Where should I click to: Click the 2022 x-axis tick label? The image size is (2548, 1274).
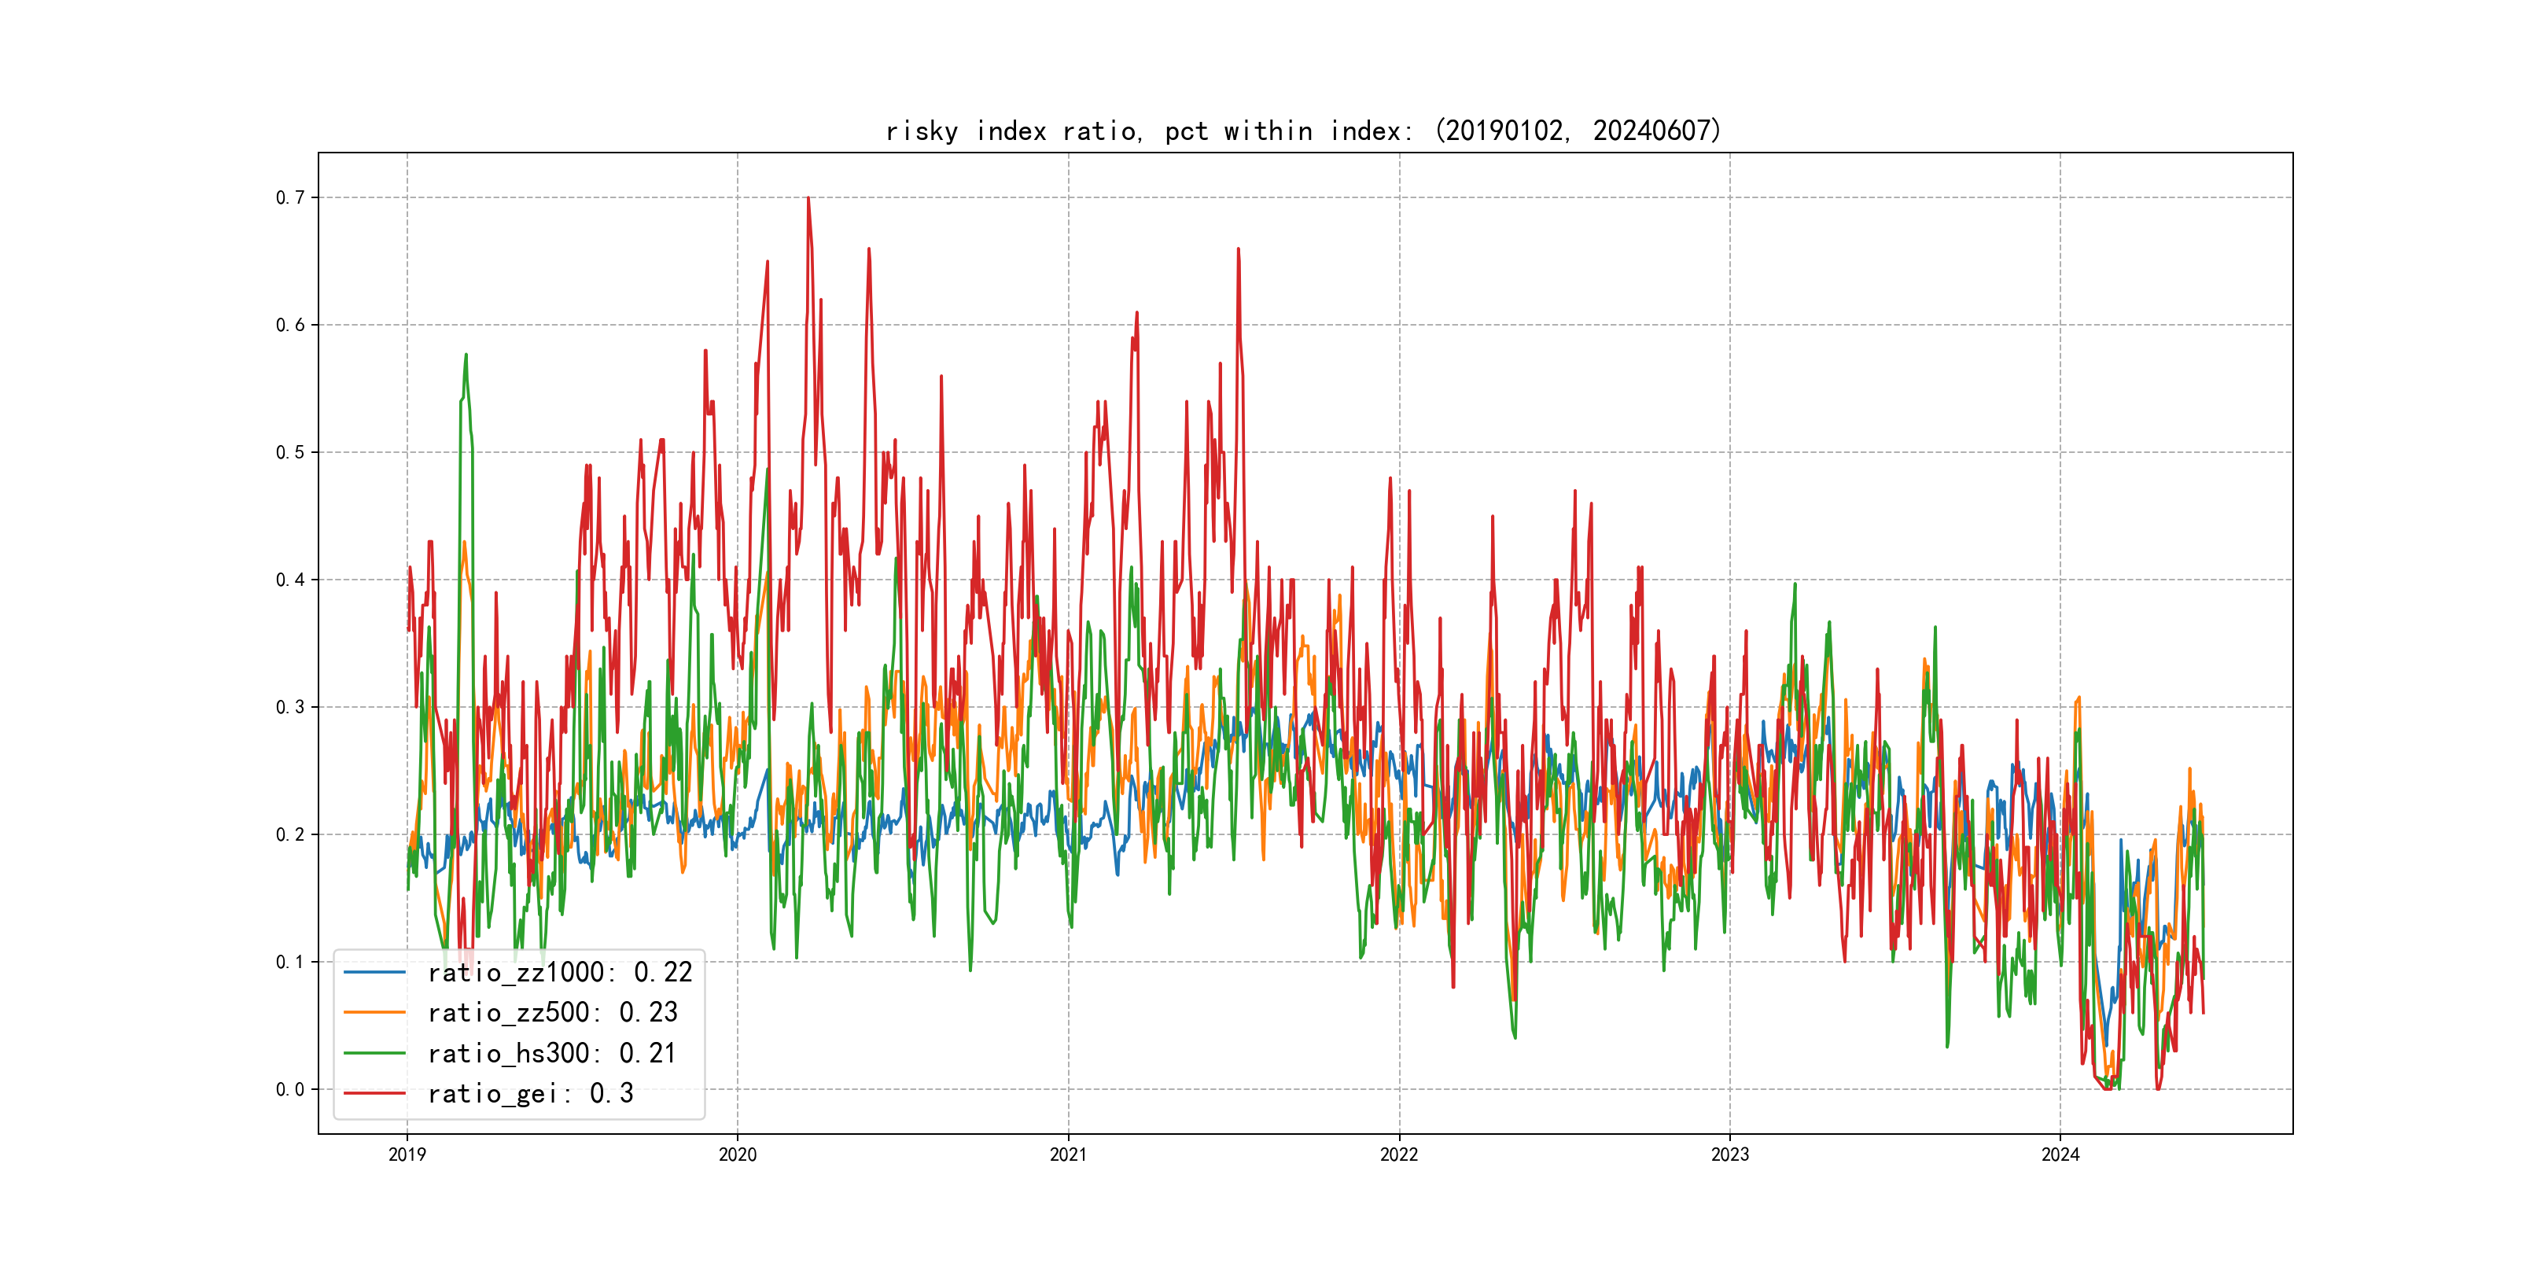coord(1398,1154)
